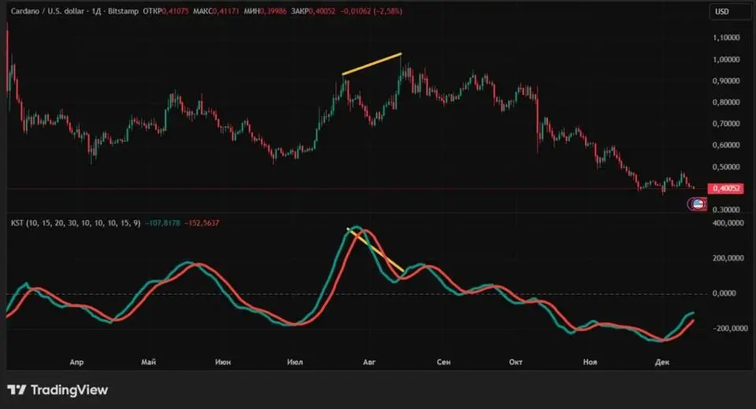Click the red 0,40052 current price label
Image resolution: width=756 pixels, height=409 pixels.
pyautogui.click(x=726, y=188)
